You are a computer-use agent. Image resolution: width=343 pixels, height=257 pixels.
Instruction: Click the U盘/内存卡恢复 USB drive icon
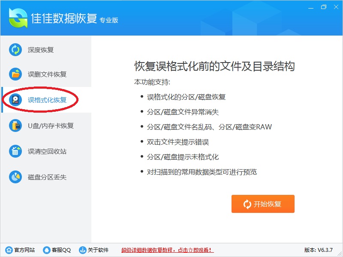click(x=15, y=126)
